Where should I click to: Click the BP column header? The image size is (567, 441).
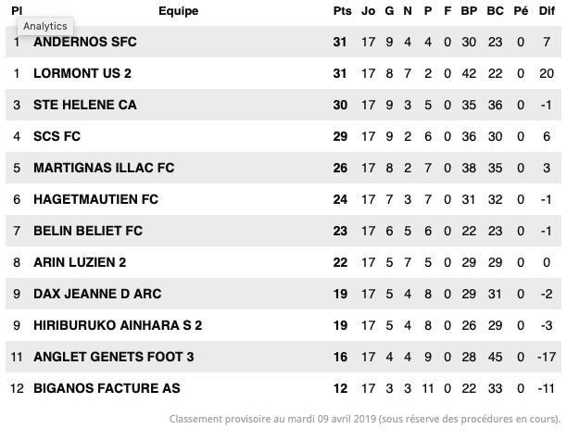point(469,11)
